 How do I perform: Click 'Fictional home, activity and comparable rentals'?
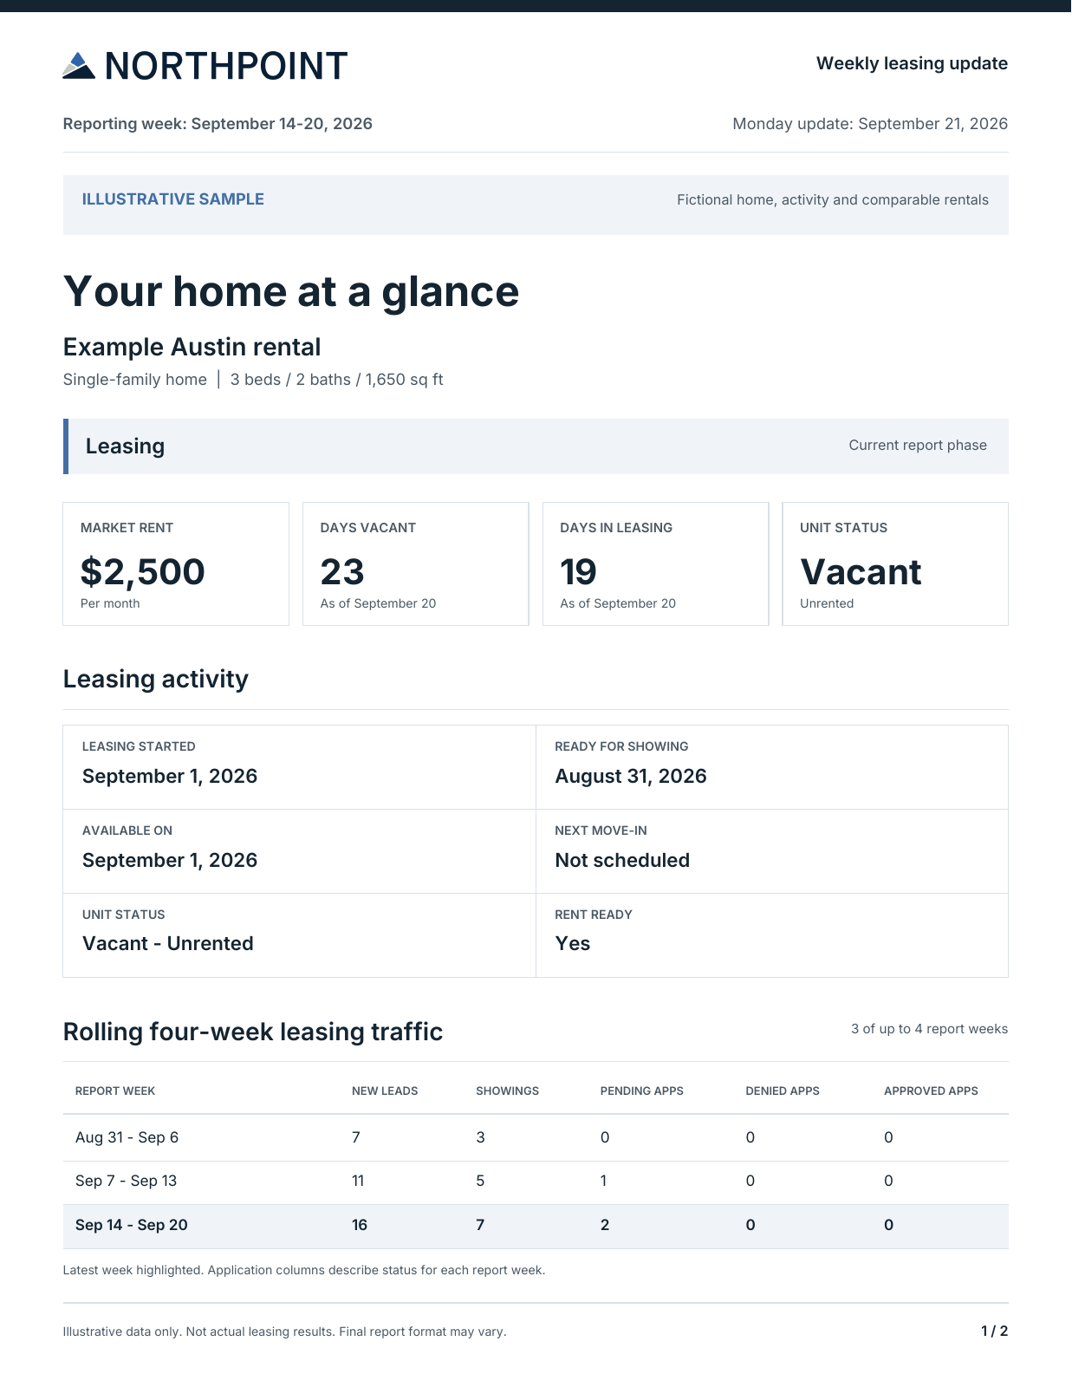coord(833,199)
